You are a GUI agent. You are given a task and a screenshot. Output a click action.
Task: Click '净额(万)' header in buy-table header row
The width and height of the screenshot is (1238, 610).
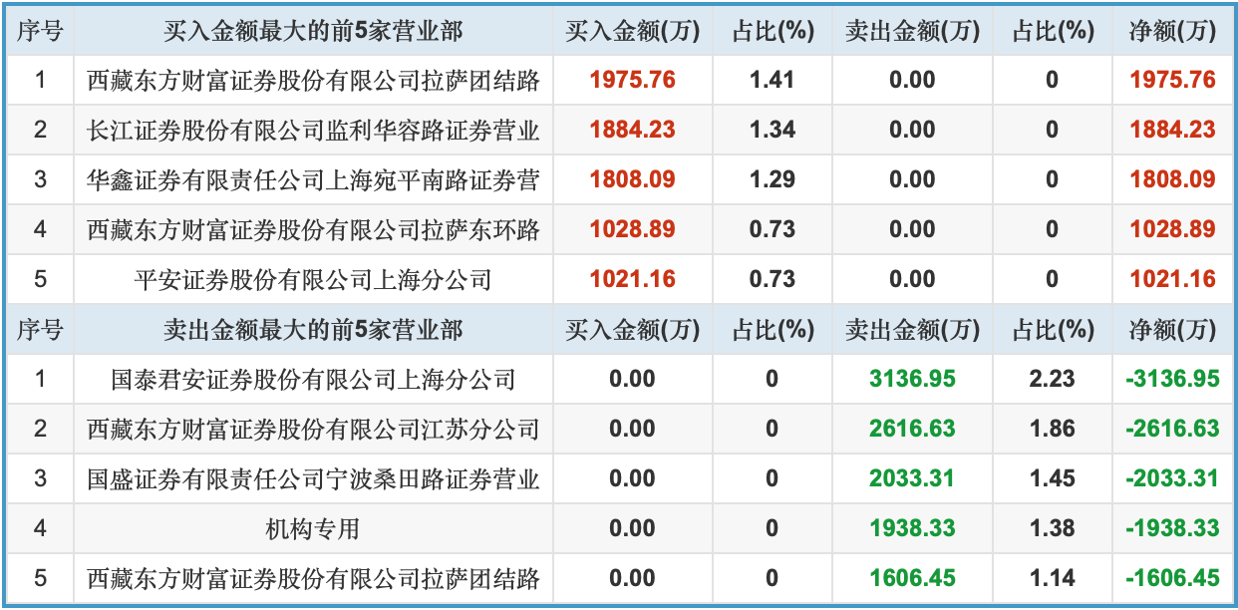1173,30
